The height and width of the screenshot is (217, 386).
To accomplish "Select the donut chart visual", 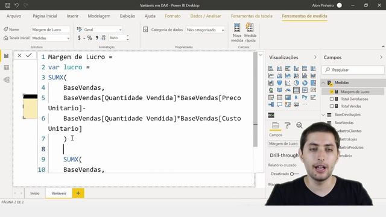I will 305,83.
